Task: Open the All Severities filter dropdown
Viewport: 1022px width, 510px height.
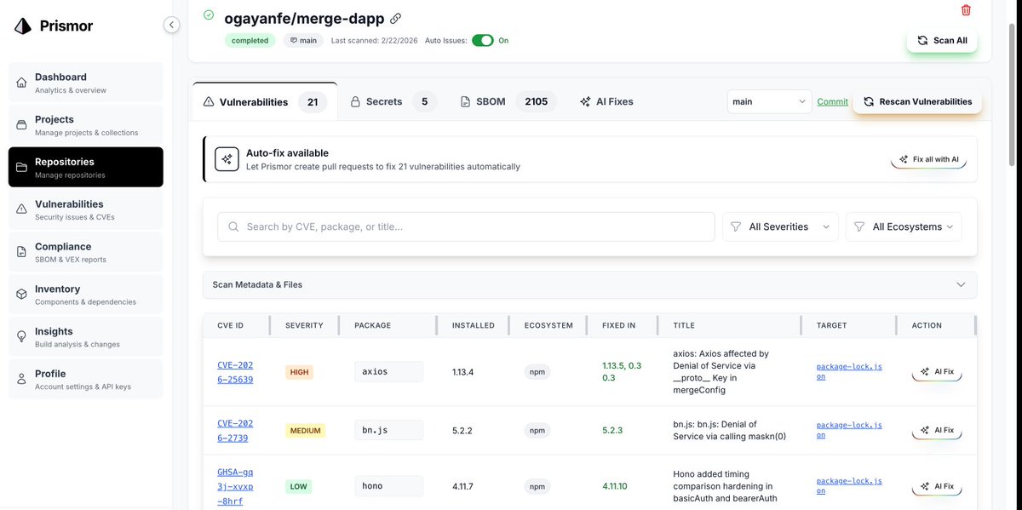Action: tap(780, 227)
